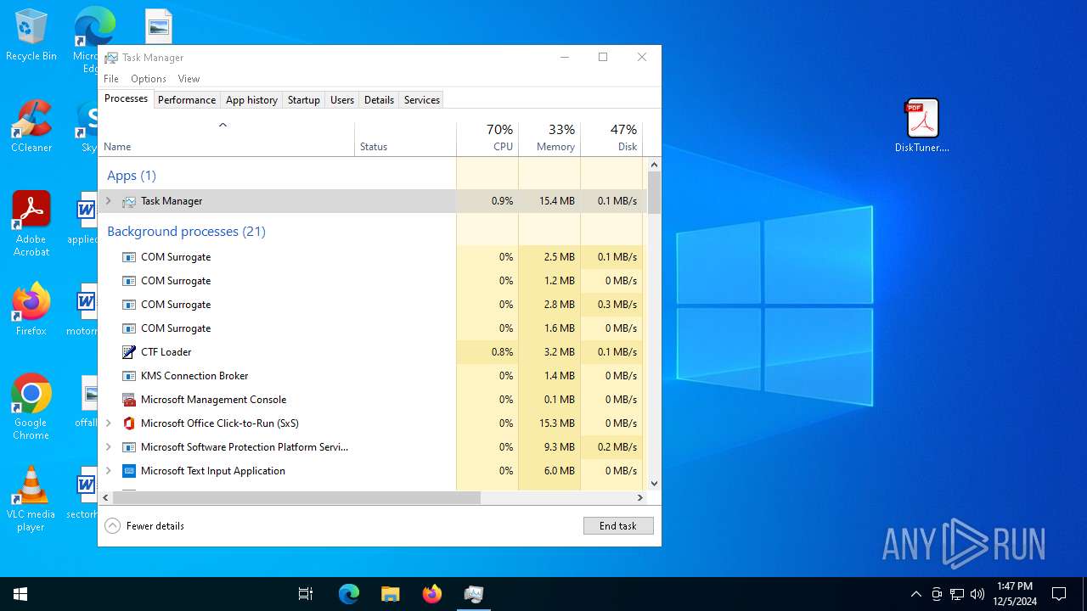Click the scroll right arrow of process list
This screenshot has width=1087, height=611.
tap(640, 497)
